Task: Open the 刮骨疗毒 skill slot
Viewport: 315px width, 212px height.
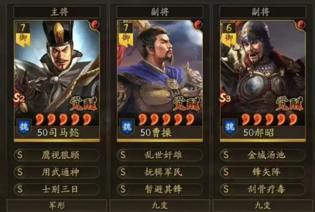Action: 263,189
